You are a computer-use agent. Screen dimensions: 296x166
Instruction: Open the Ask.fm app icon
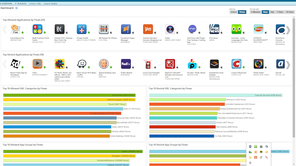tap(281, 64)
